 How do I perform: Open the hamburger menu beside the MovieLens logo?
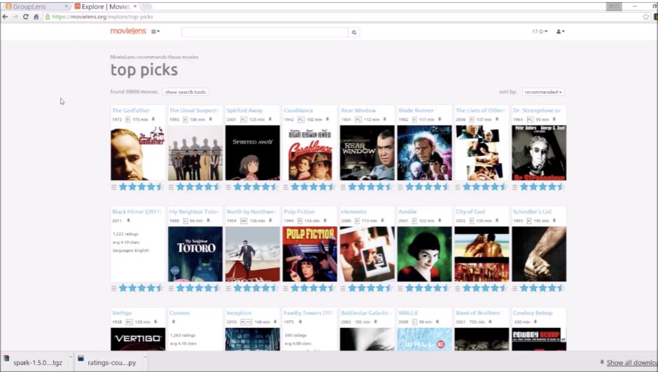(155, 32)
